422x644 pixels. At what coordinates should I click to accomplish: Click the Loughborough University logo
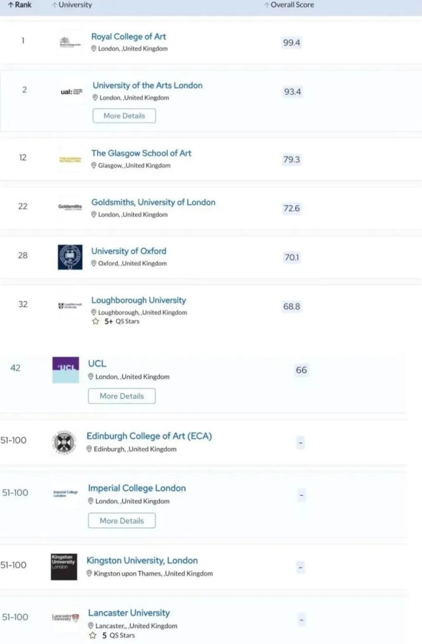pyautogui.click(x=70, y=306)
